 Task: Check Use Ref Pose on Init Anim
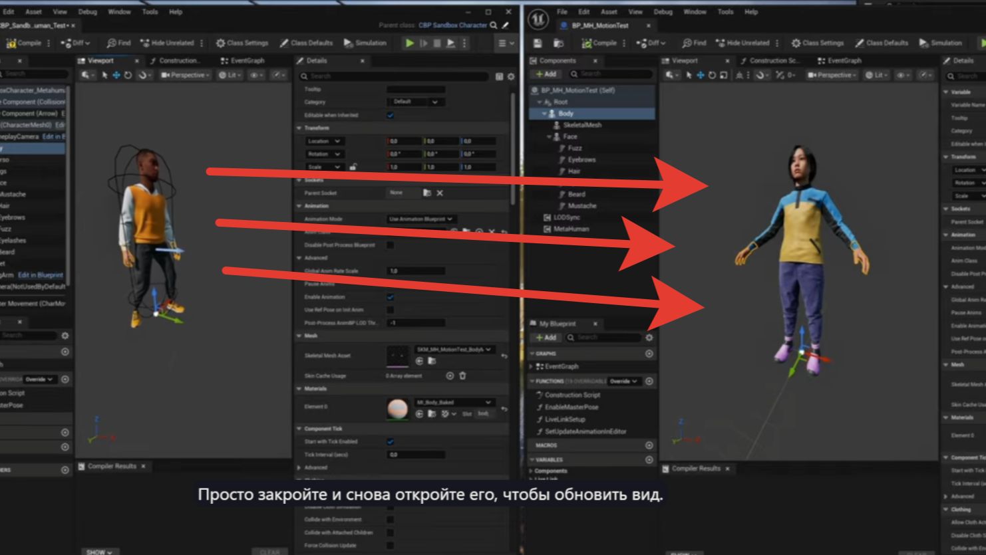[391, 310]
